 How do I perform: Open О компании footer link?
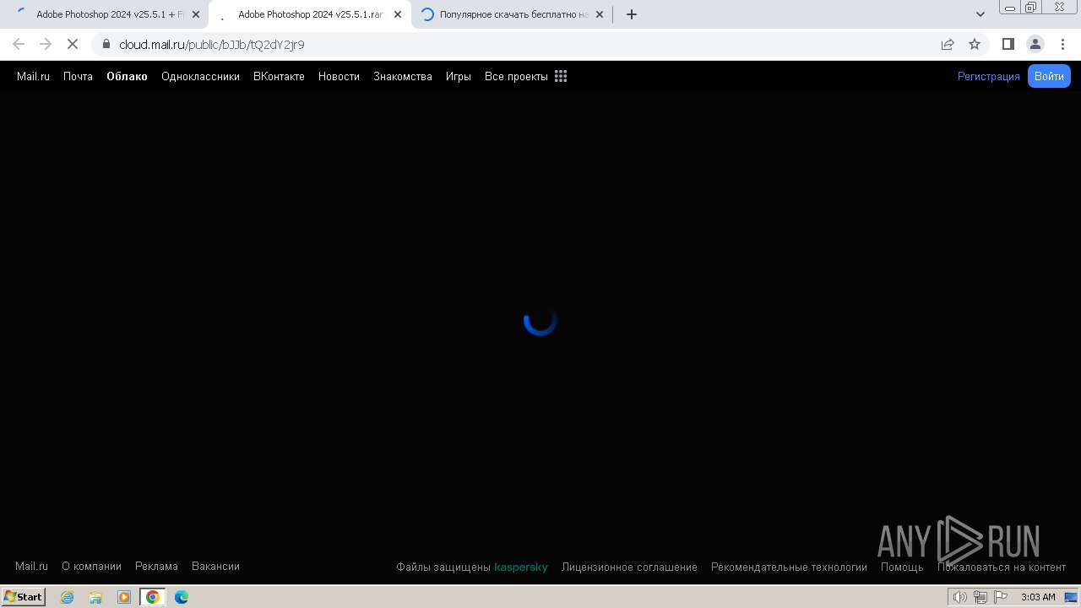pyautogui.click(x=91, y=567)
